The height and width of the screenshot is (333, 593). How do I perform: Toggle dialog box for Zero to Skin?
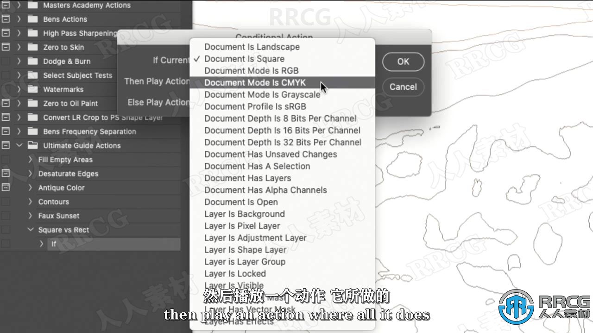coord(6,47)
